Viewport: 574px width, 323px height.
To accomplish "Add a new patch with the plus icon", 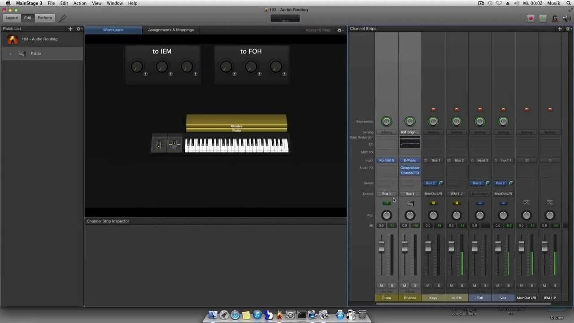I will tap(70, 29).
